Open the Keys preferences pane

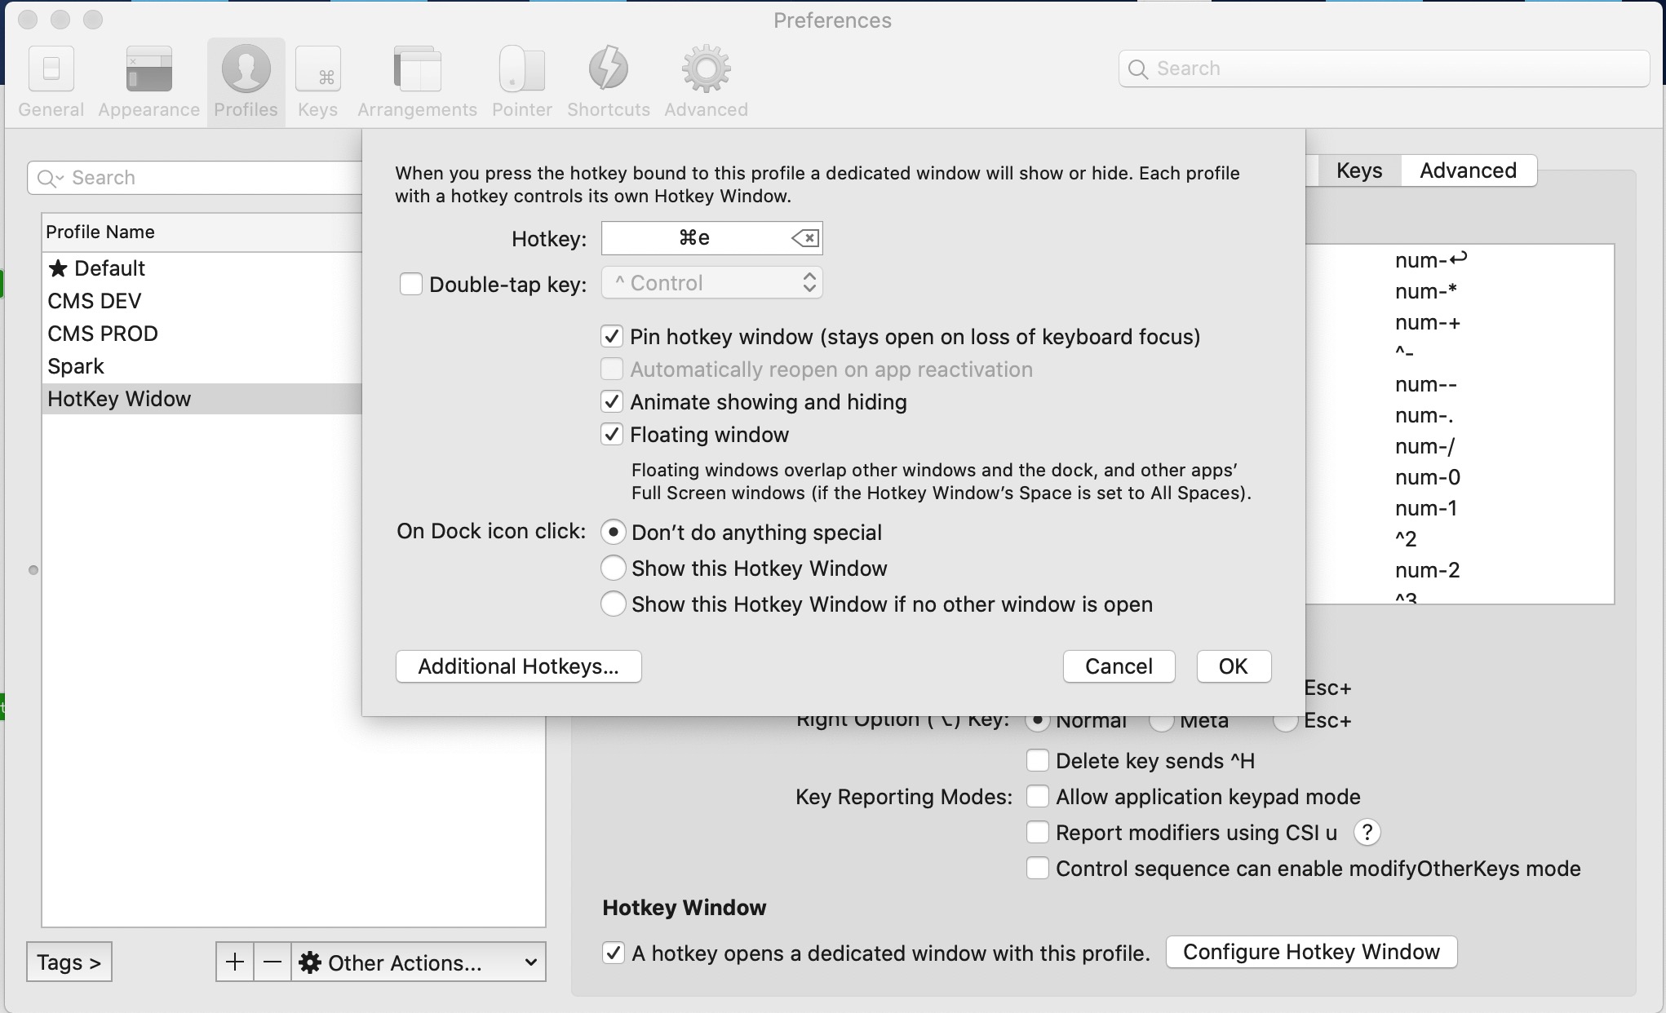tap(317, 82)
